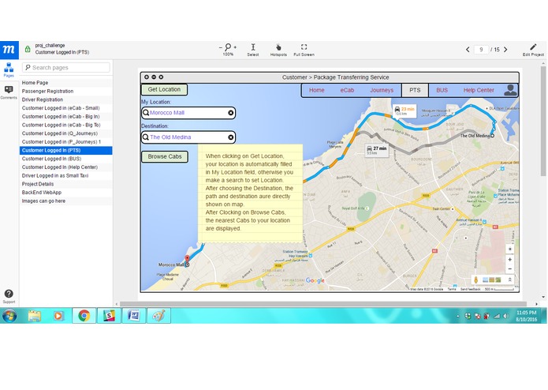548x390 pixels.
Task: Select Customer Logged in (P_Journeys) 1
Action: (65, 142)
